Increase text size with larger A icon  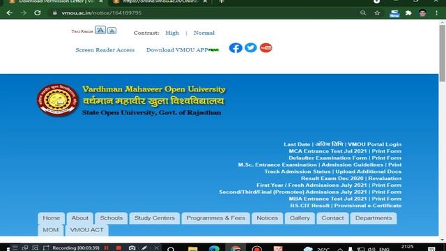point(100,30)
